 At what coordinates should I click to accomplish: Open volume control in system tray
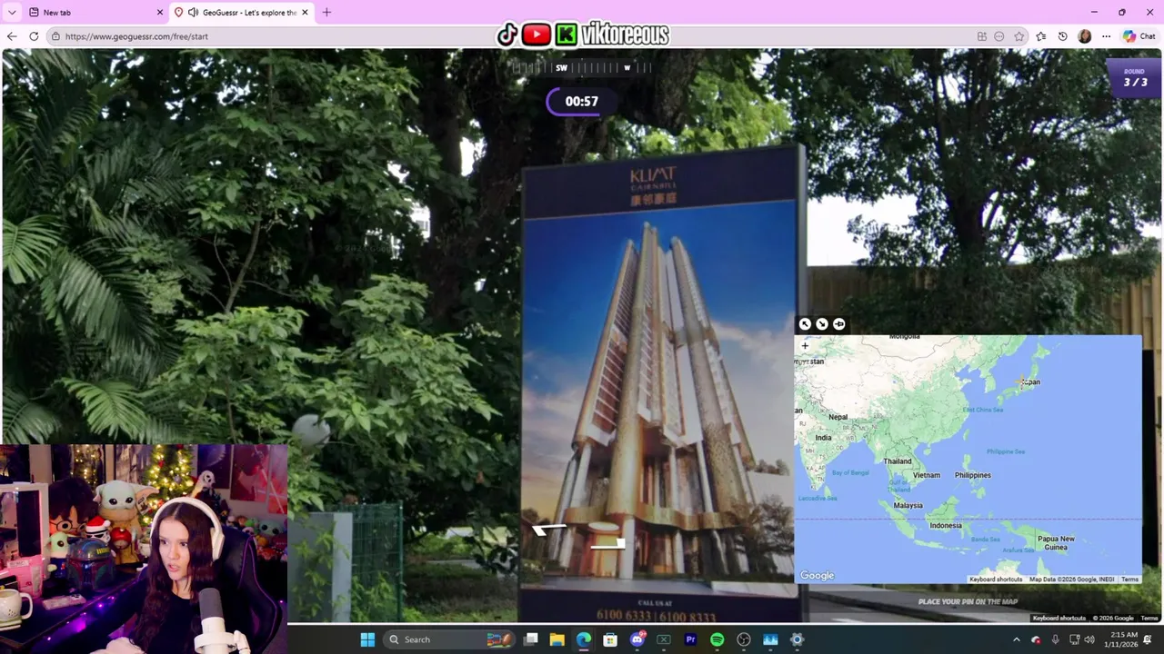[x=1089, y=639]
